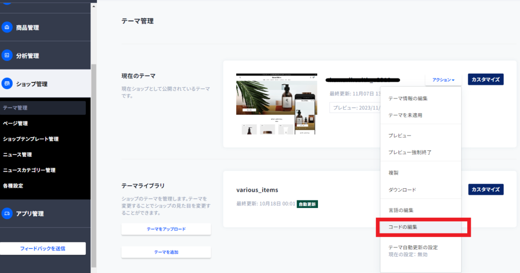Click the 分析管理 chart icon

[7, 55]
